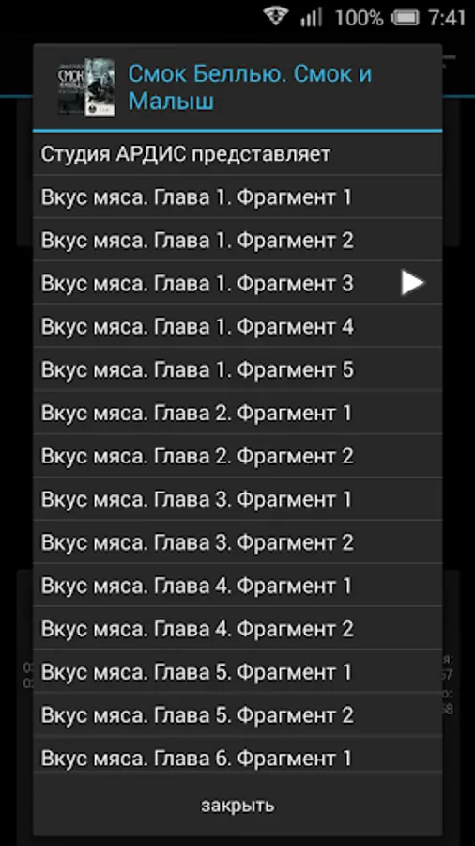Tap the Wi-Fi icon in status bar
475x846 pixels.
276,16
